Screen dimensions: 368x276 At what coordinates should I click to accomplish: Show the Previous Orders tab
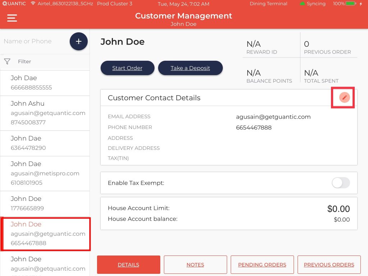[329, 265]
